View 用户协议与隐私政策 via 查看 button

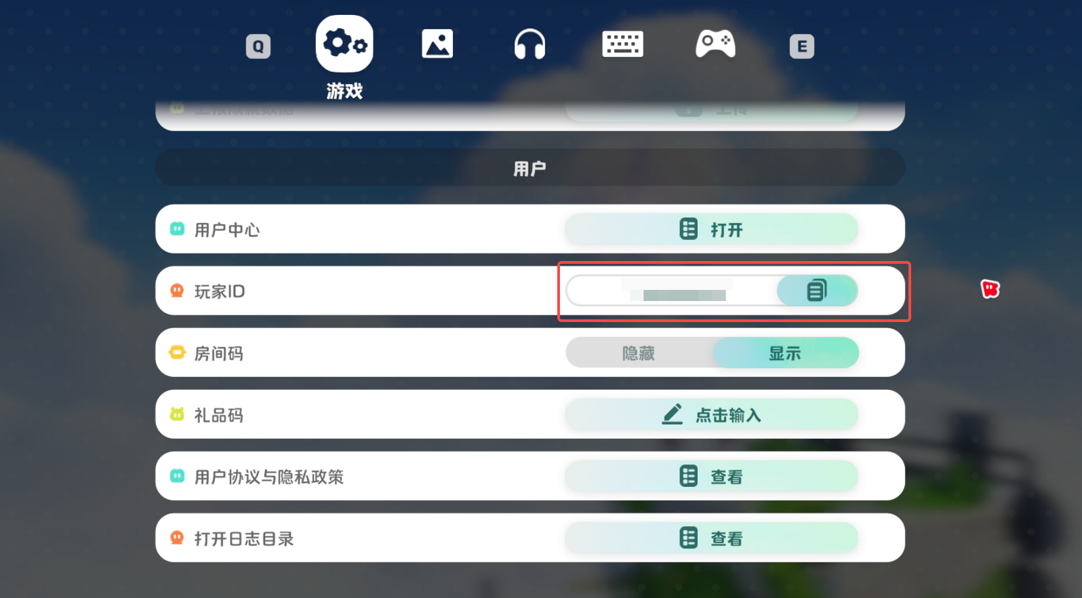pyautogui.click(x=712, y=477)
